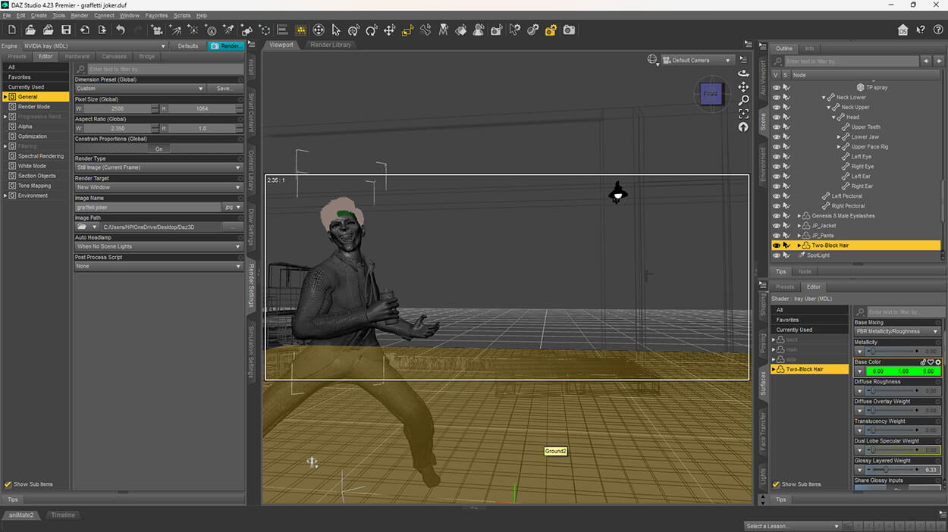Click the Save... button for Dimension Preset
The height and width of the screenshot is (532, 948).
(224, 89)
